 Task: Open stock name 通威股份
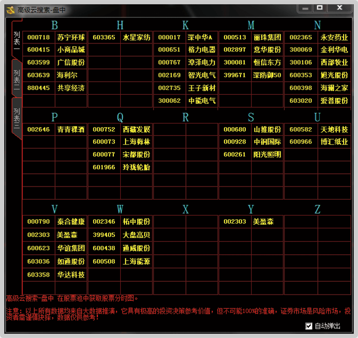click(136, 248)
